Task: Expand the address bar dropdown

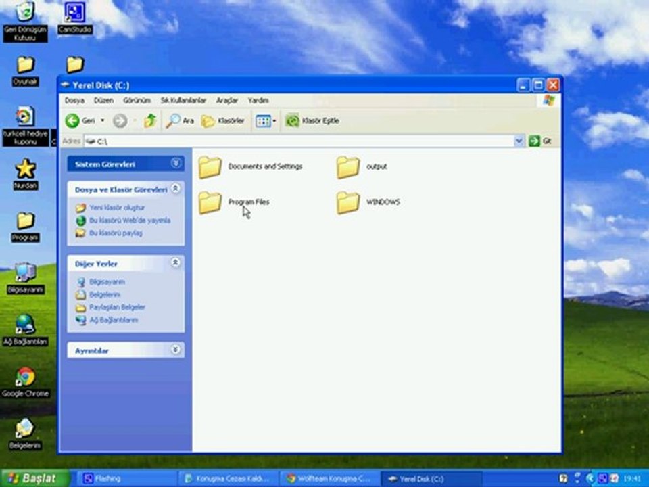Action: click(x=519, y=141)
